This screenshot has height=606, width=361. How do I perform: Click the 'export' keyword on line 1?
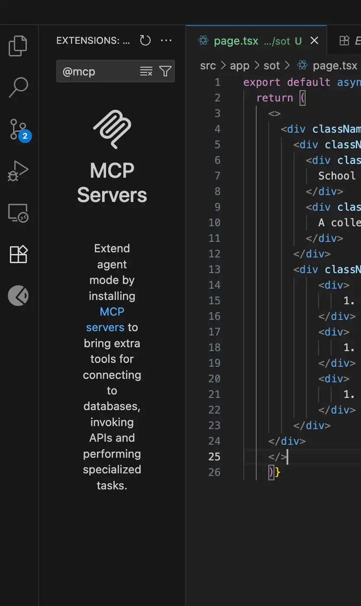point(262,82)
